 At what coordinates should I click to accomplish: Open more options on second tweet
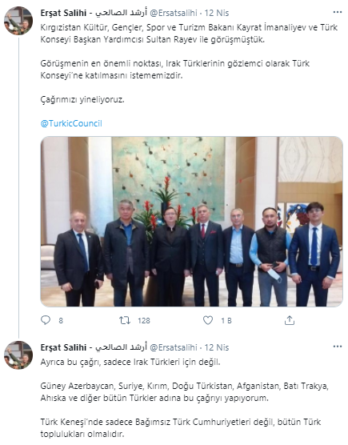click(338, 347)
